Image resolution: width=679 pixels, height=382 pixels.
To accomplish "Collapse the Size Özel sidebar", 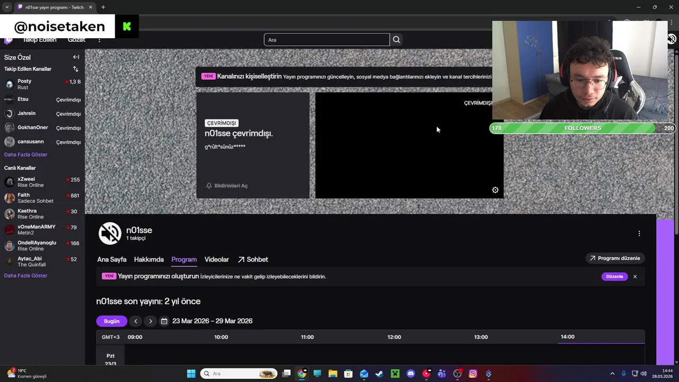I will coord(76,57).
